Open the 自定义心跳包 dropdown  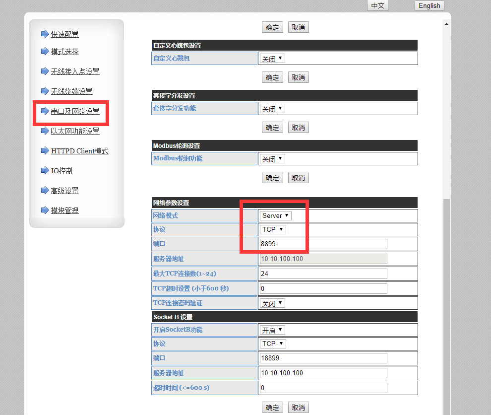pos(272,59)
